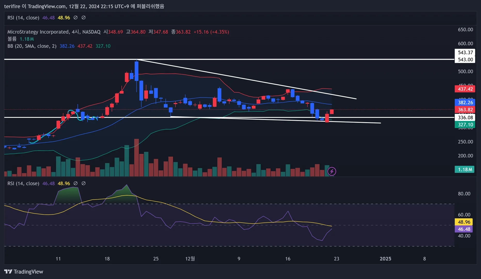
Task: Click the lower pane RSI (14, close) legend title
Action: pyautogui.click(x=23, y=183)
